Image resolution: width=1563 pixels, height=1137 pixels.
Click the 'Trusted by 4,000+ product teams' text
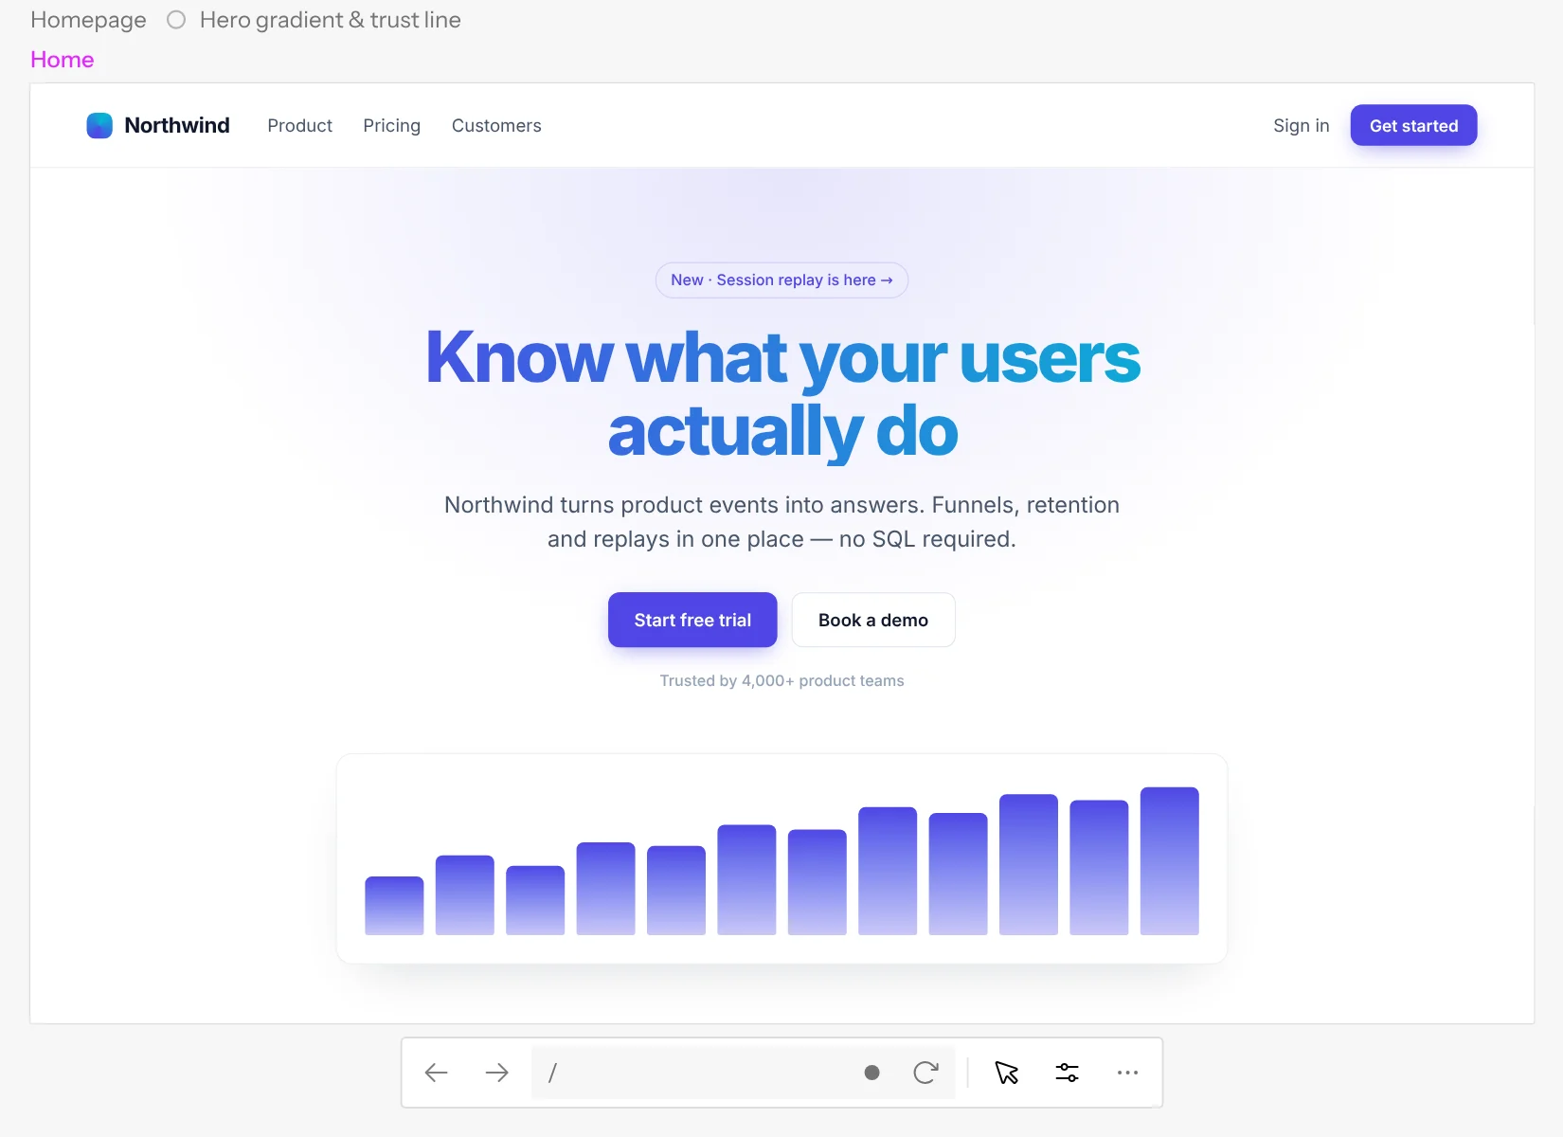(x=781, y=680)
